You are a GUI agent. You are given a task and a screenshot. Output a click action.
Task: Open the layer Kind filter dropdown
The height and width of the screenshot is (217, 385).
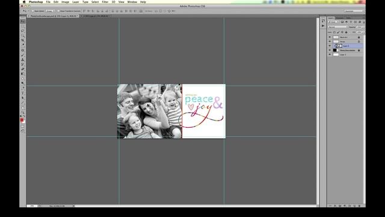[x=333, y=22]
